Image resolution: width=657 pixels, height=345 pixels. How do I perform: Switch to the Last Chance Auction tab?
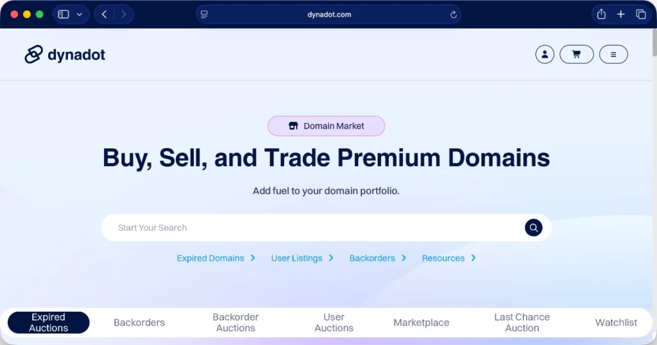tap(522, 323)
